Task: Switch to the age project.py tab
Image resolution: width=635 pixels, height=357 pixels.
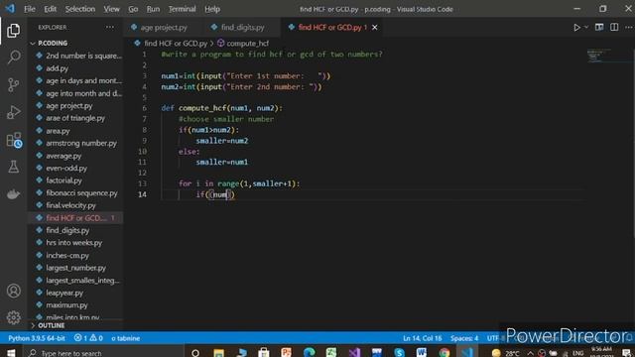Action: coord(163,28)
